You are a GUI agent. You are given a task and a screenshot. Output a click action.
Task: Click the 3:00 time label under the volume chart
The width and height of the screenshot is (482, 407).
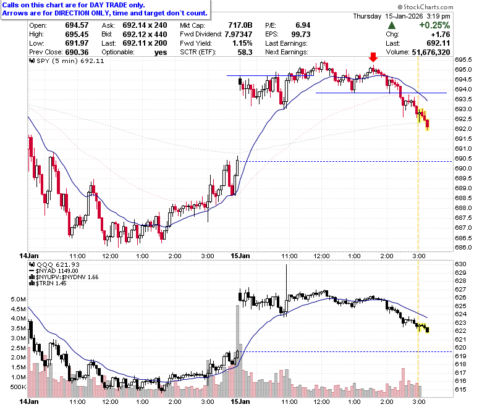(419, 401)
